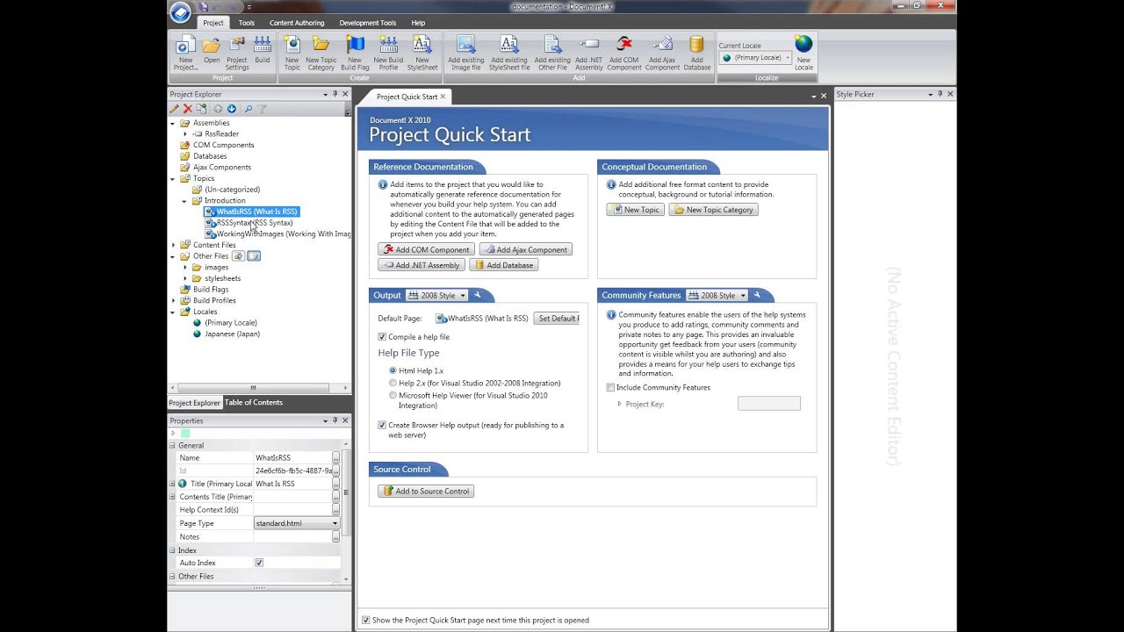Select Help 2.x radio button
The image size is (1124, 632).
coord(393,383)
